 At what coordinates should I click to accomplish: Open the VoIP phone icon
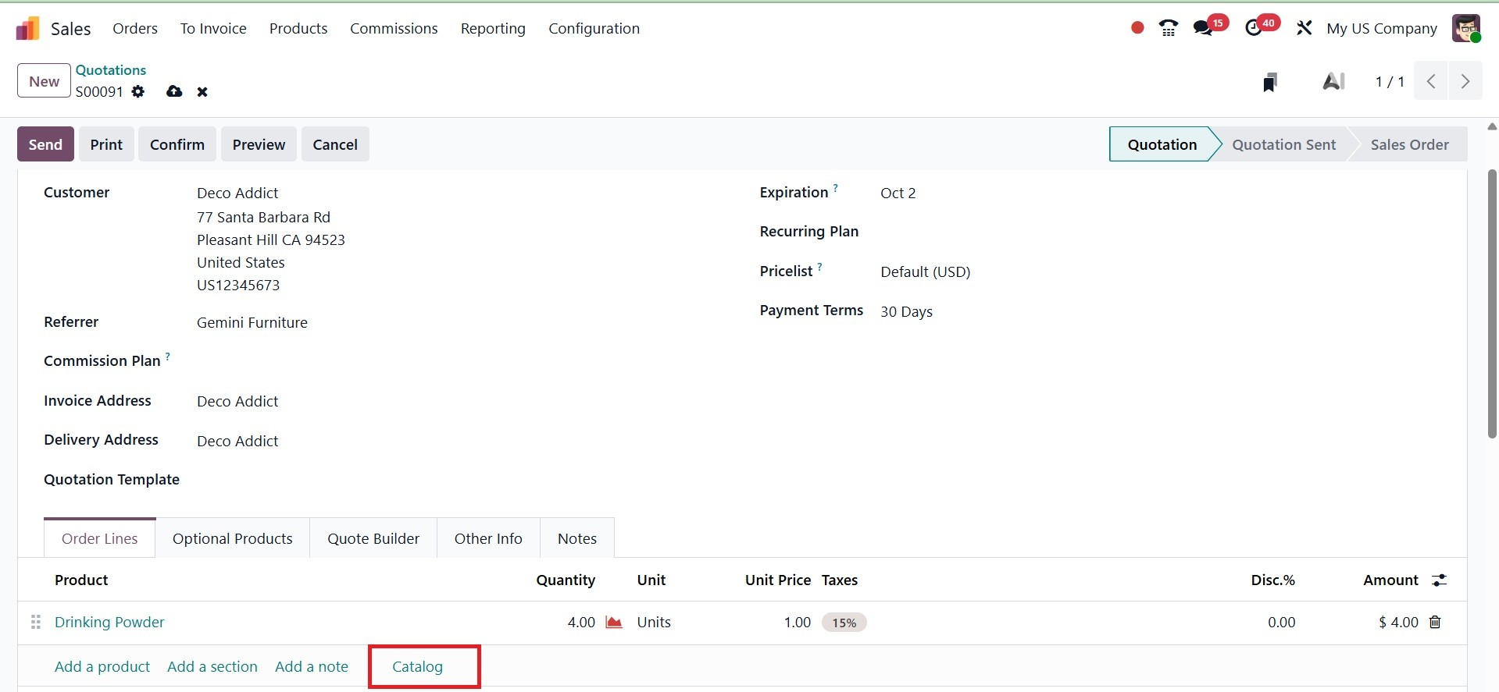[x=1169, y=29]
